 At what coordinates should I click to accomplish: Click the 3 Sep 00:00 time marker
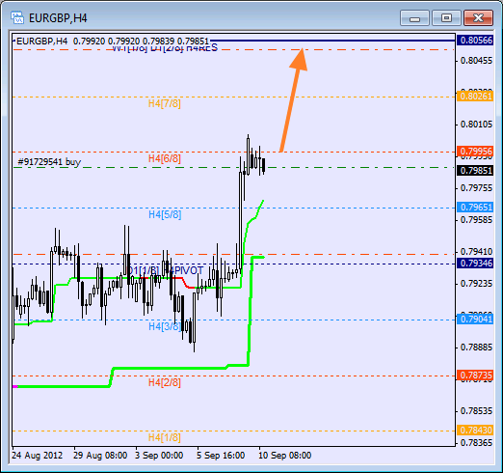(159, 456)
